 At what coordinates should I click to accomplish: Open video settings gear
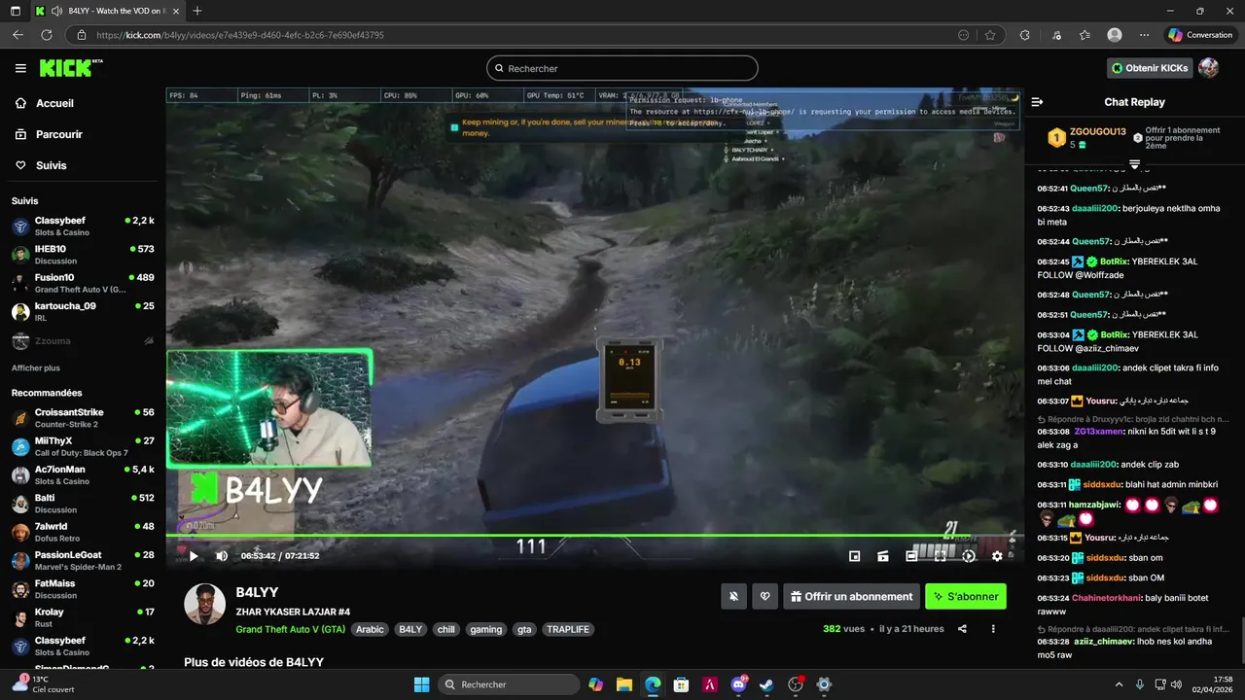point(997,556)
